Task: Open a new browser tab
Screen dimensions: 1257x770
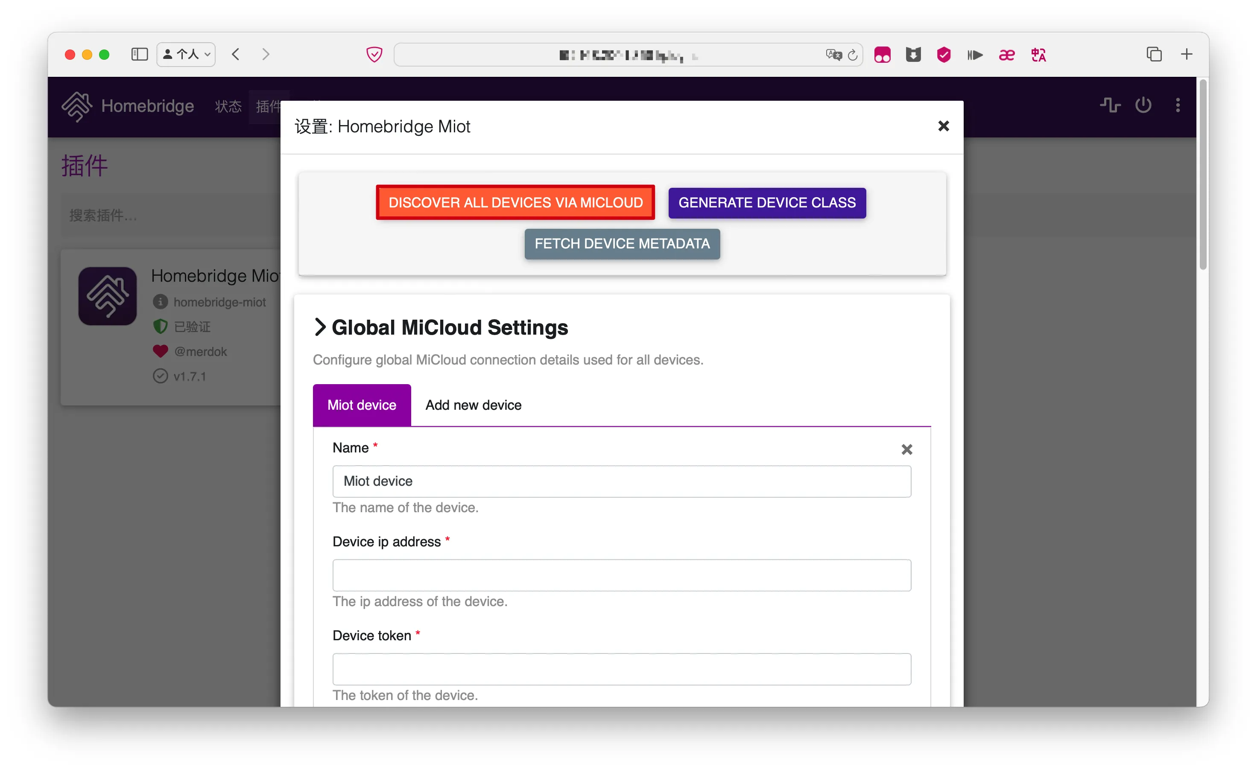Action: click(x=1187, y=55)
